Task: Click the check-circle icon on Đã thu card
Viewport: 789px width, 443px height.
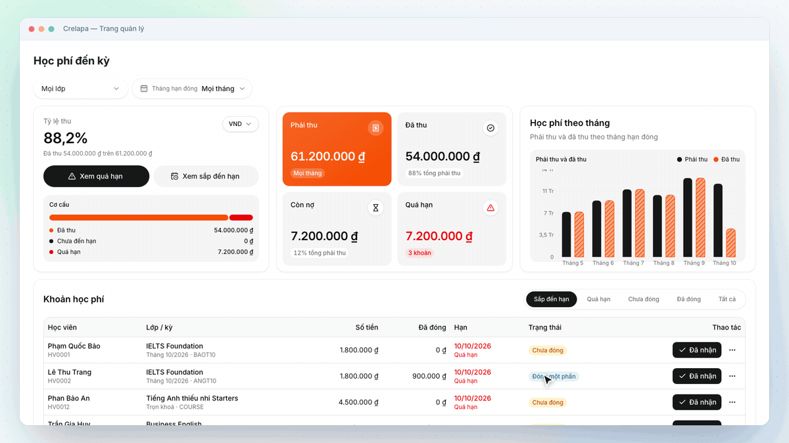Action: click(490, 128)
